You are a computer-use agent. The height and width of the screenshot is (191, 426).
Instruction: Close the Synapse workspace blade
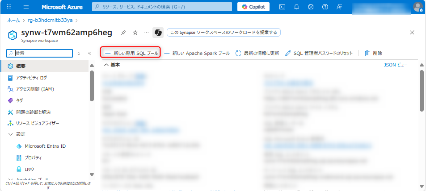[412, 33]
